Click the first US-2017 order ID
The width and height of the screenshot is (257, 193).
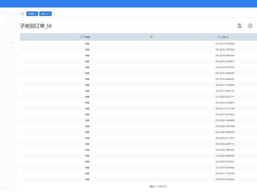click(x=225, y=91)
